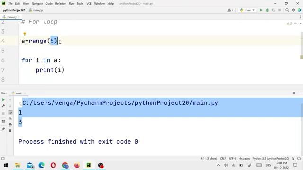Change UTF-8 file encoding in status bar
The height and width of the screenshot is (170, 303).
click(x=232, y=159)
